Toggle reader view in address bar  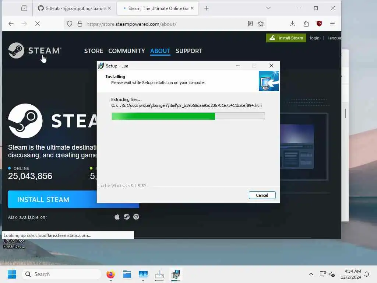pyautogui.click(x=250, y=24)
